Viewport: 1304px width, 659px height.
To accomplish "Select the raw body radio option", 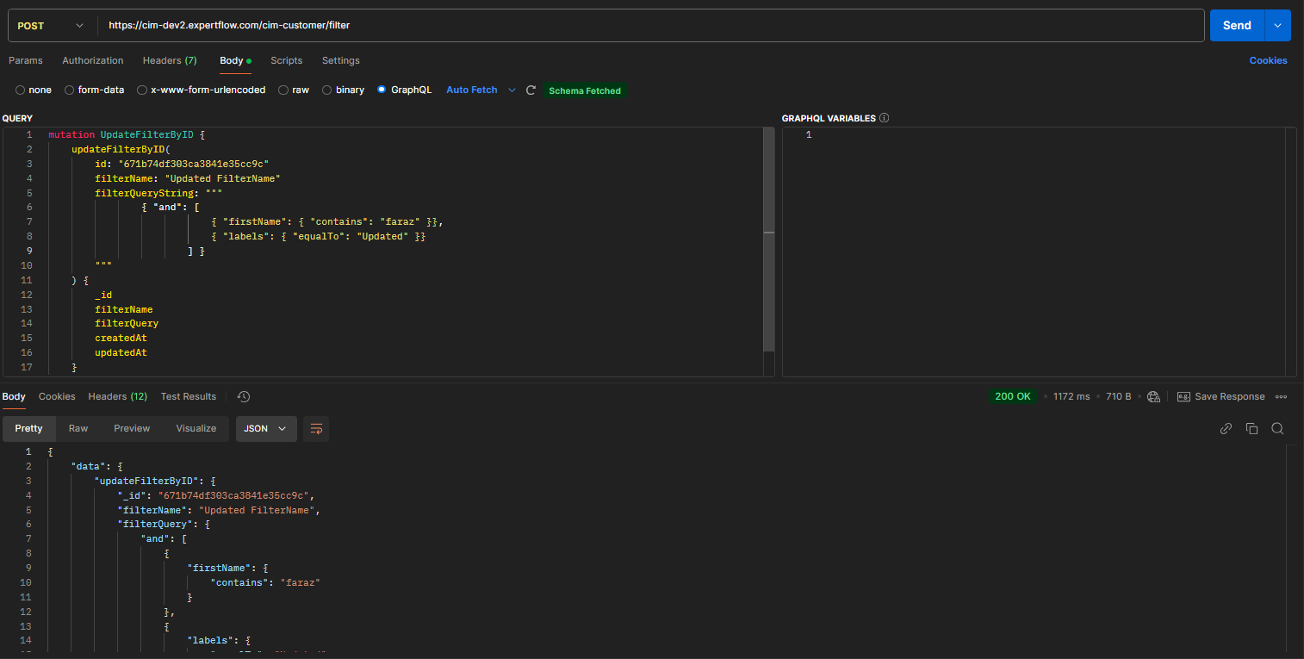I will click(x=283, y=90).
